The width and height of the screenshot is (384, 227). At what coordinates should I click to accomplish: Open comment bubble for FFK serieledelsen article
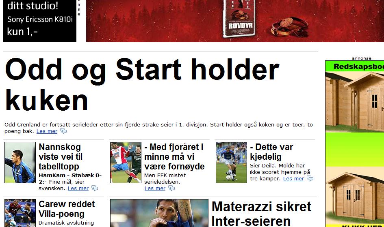tap(171, 188)
